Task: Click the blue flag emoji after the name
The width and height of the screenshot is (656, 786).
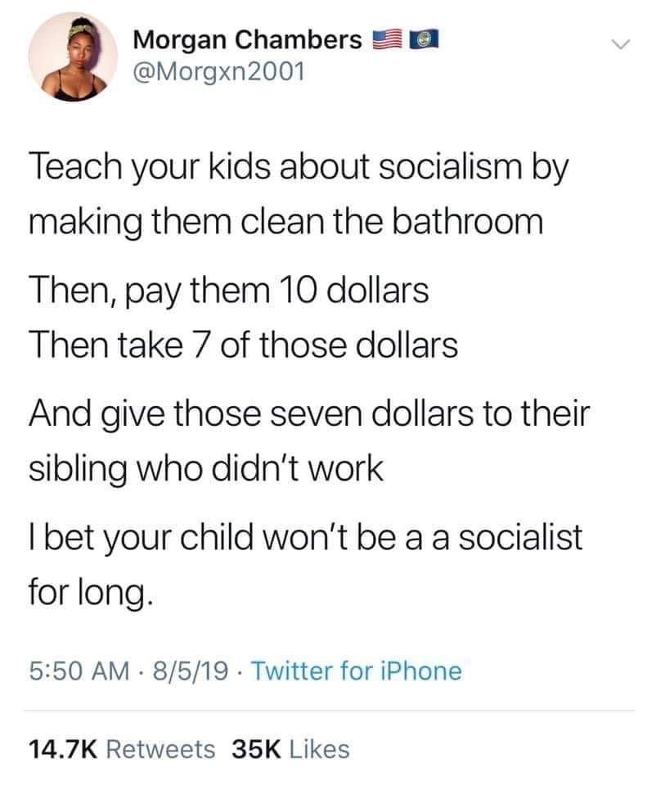Action: click(x=418, y=39)
